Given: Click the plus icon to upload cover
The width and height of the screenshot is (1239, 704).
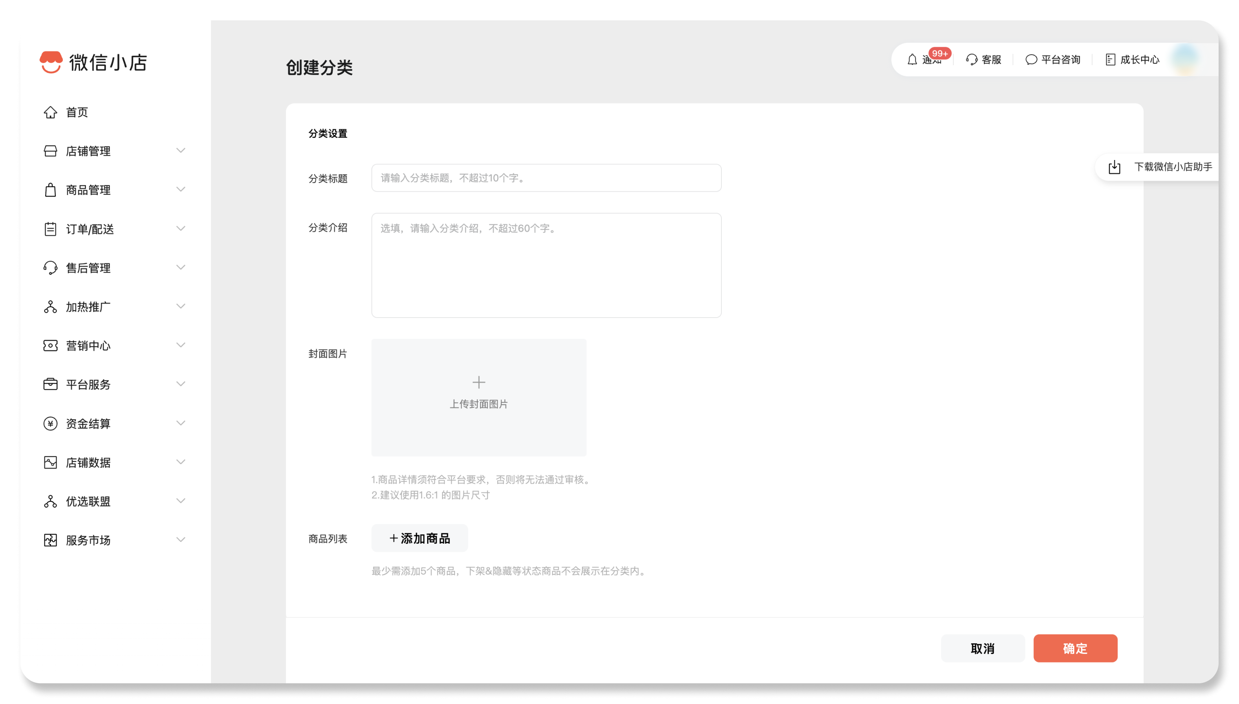Looking at the screenshot, I should (x=478, y=382).
